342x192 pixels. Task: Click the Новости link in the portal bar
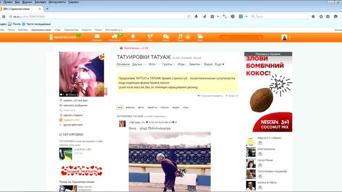(87, 30)
